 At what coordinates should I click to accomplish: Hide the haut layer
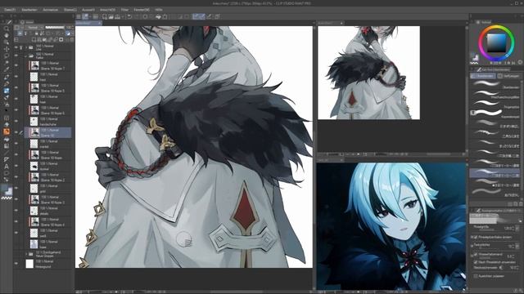(x=16, y=76)
